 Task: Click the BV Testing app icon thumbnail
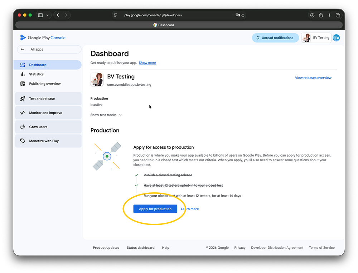97,79
